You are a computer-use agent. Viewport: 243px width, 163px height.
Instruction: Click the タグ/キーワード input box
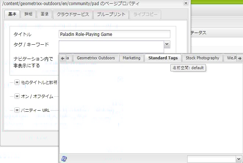111,47
